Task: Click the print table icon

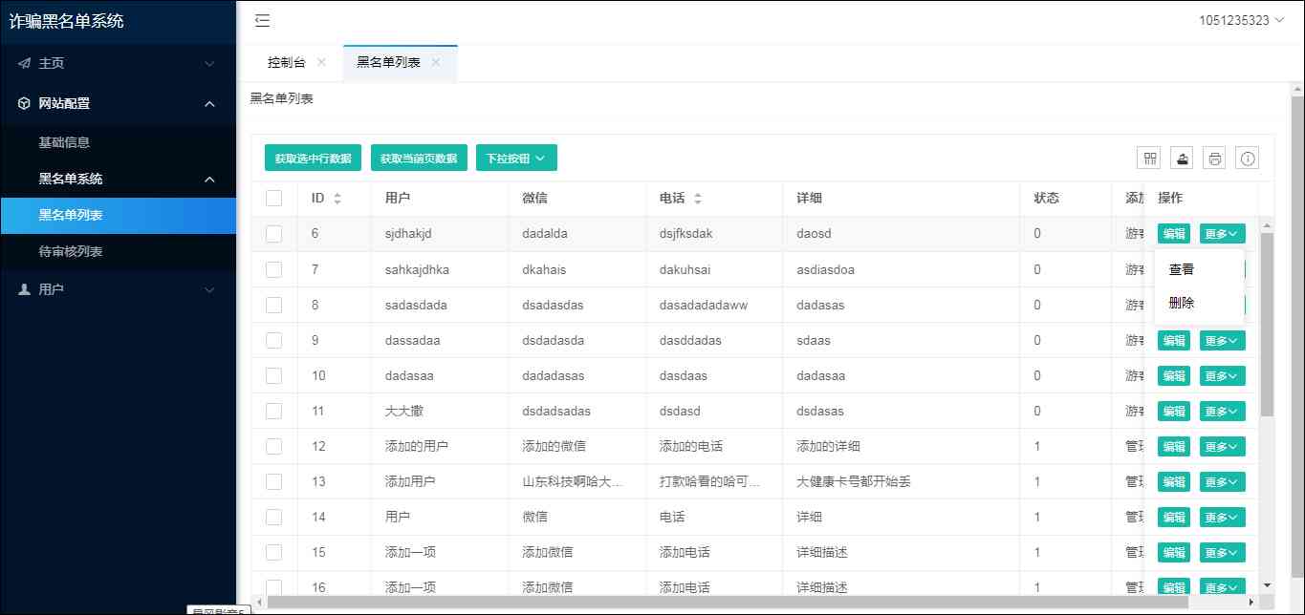Action: pos(1215,159)
